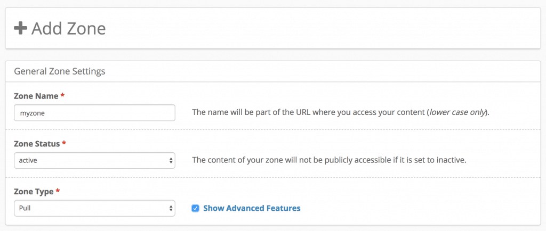Click the stepper arrows on Zone Status select
Screen dimensions: 546x231
170,160
